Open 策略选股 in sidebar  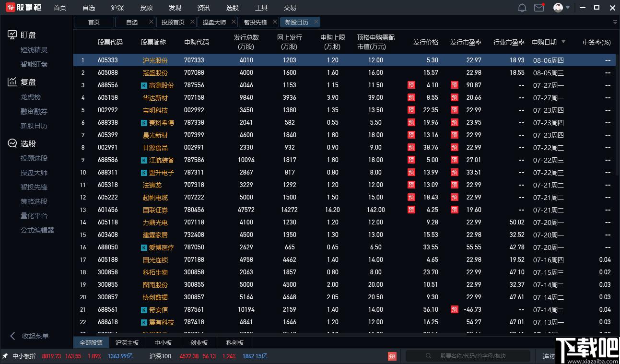coord(34,201)
